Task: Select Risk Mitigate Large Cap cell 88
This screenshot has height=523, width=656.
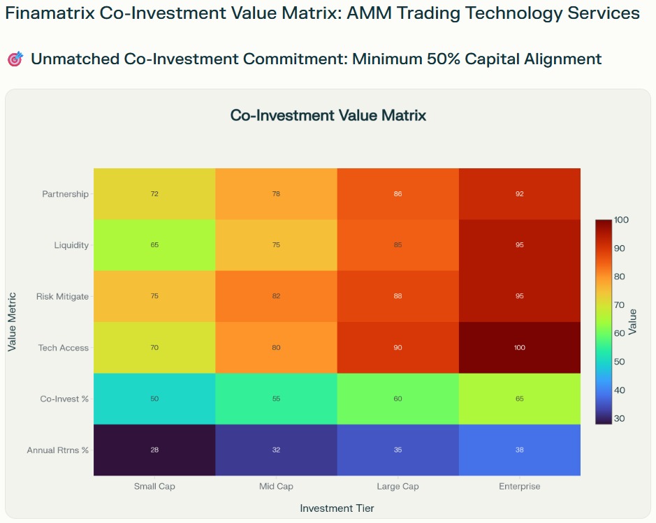Action: tap(398, 296)
